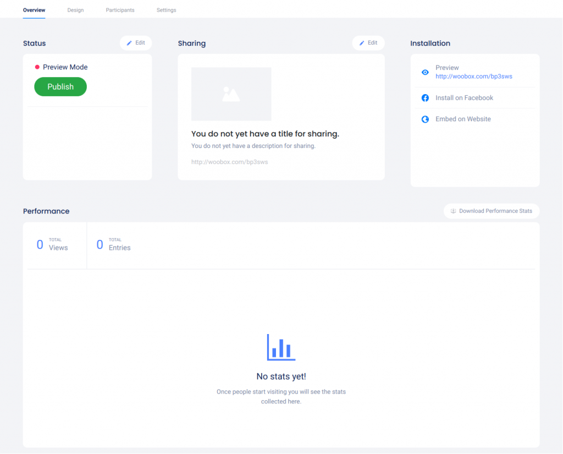Screen dimensions: 563x454
Task: Click the download icon in Download Performance Stats
Action: (x=454, y=211)
